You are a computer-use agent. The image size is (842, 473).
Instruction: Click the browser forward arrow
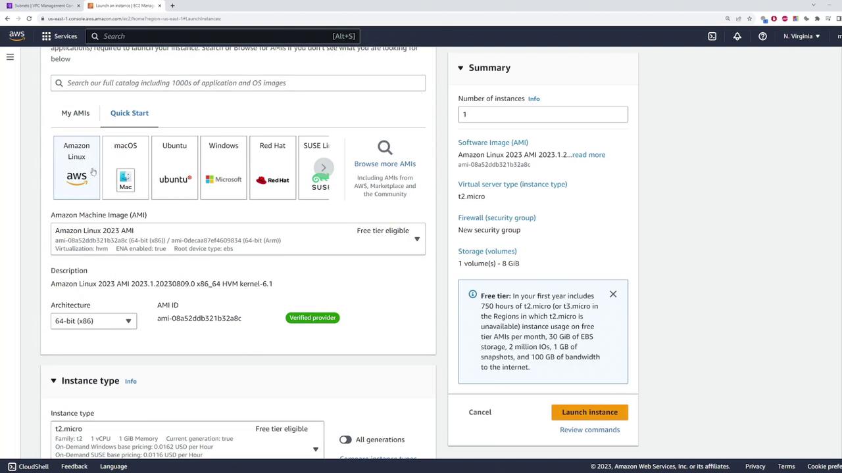click(18, 18)
